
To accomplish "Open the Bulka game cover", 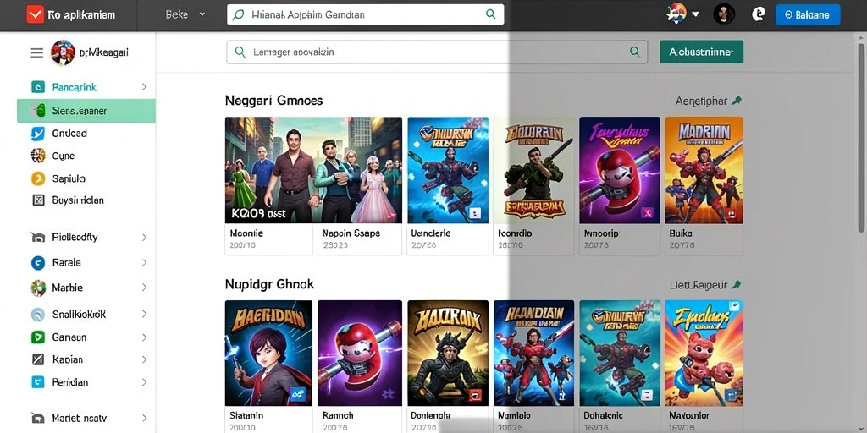I will 704,170.
